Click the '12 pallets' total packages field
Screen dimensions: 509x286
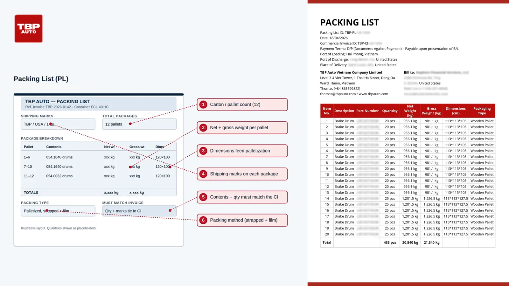[139, 124]
